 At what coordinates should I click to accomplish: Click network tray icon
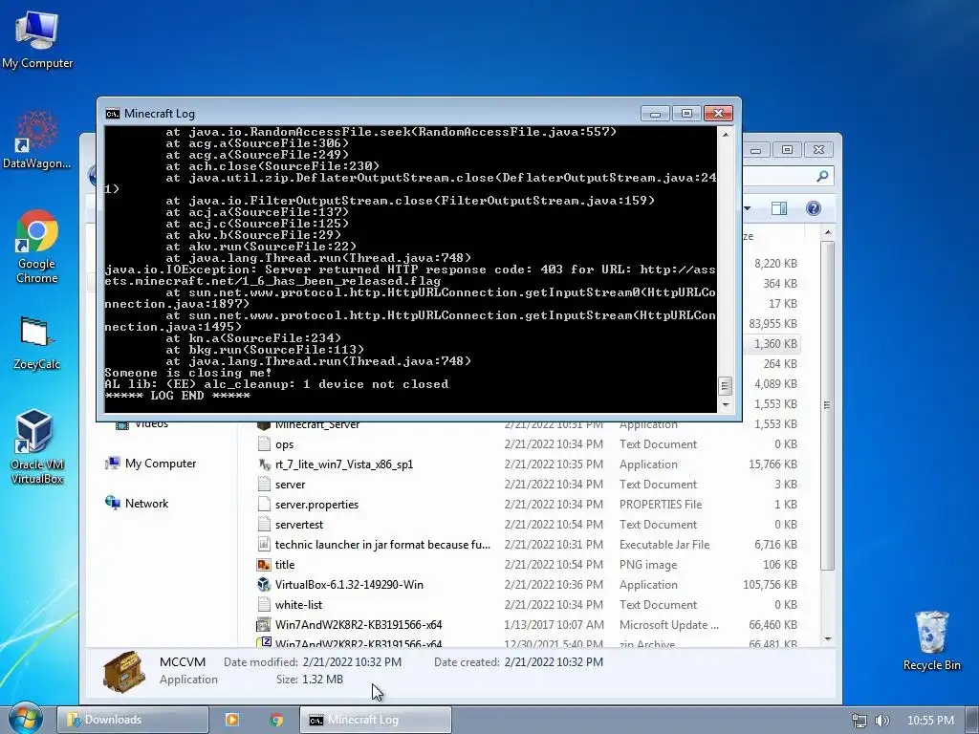tap(859, 721)
